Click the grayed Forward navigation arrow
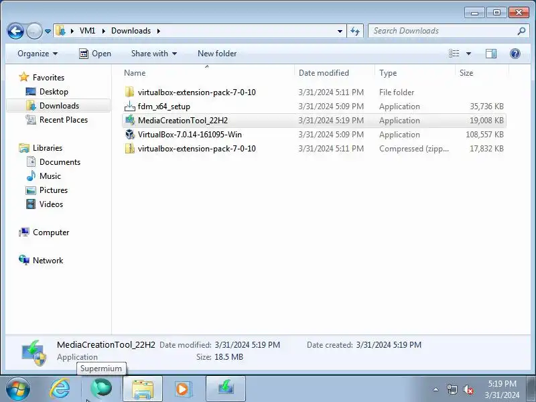The width and height of the screenshot is (536, 402). pos(34,31)
